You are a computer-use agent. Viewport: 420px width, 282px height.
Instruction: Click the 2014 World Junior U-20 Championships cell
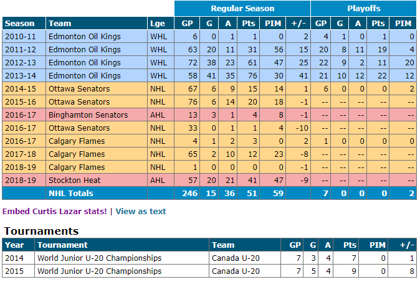pos(122,258)
